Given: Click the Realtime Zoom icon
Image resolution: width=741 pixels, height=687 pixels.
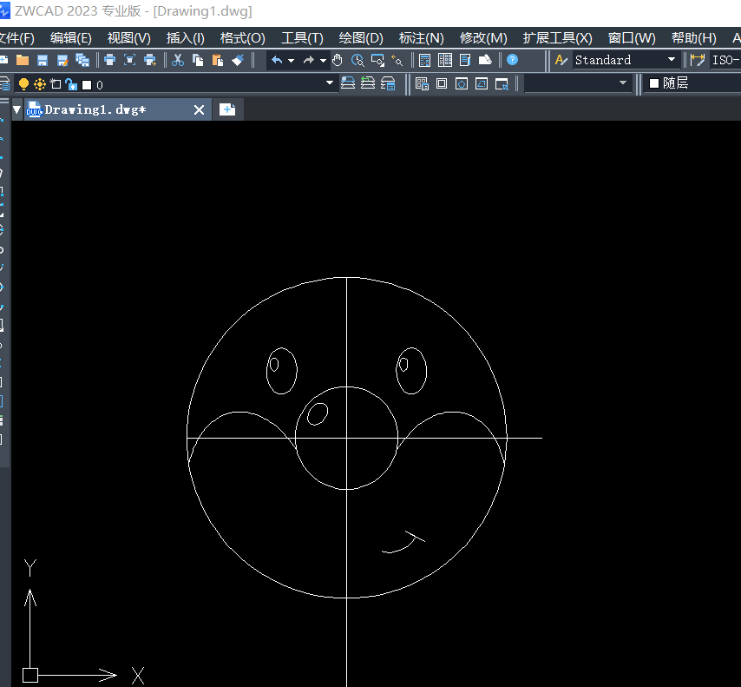Looking at the screenshot, I should coord(357,60).
